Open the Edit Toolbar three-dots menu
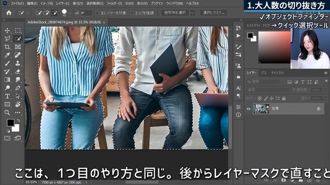330x185 pixels. [x=18, y=113]
